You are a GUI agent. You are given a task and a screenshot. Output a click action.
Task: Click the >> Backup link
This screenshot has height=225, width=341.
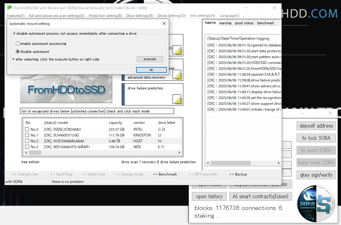(238, 174)
